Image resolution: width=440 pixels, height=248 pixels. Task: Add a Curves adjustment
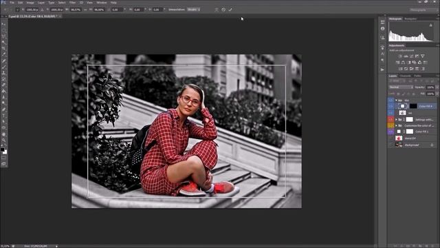click(x=411, y=56)
